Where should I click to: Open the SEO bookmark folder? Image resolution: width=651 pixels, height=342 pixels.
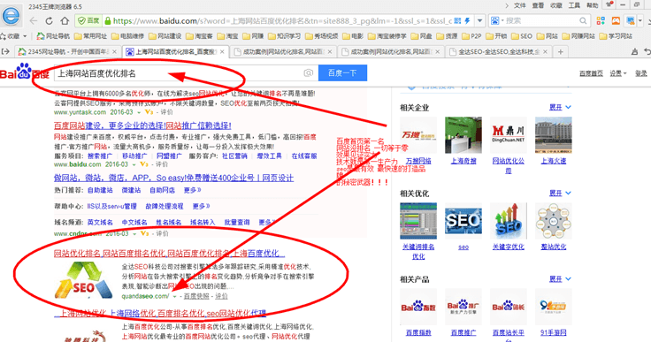[522, 36]
